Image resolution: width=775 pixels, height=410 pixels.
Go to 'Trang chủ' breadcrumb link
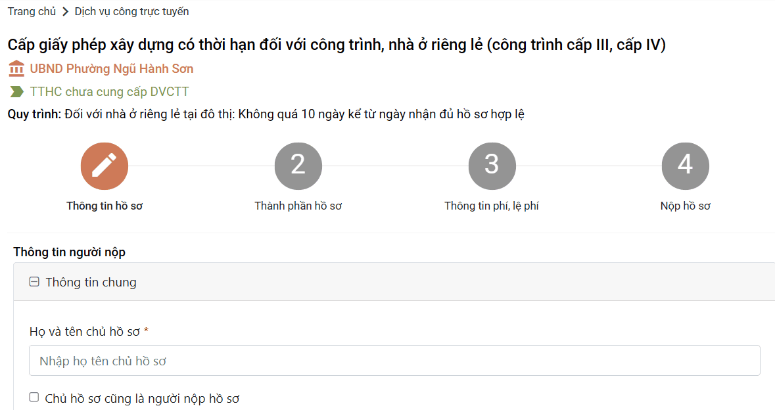point(32,12)
